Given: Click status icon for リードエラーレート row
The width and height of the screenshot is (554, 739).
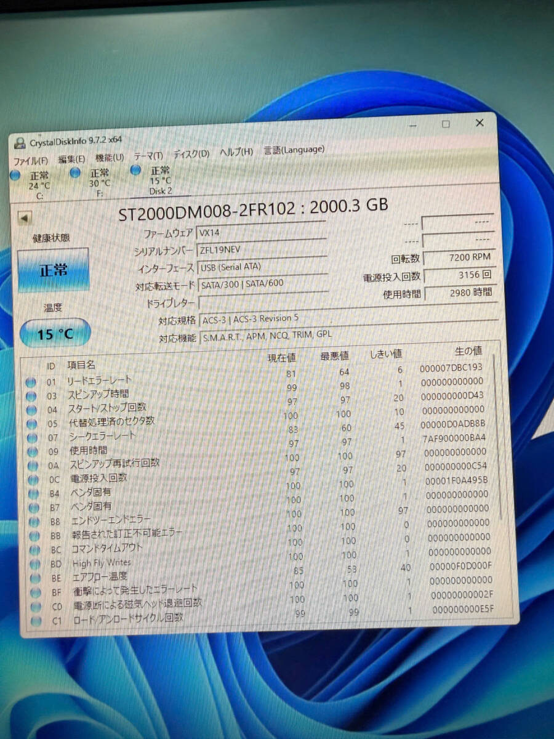Looking at the screenshot, I should point(31,383).
